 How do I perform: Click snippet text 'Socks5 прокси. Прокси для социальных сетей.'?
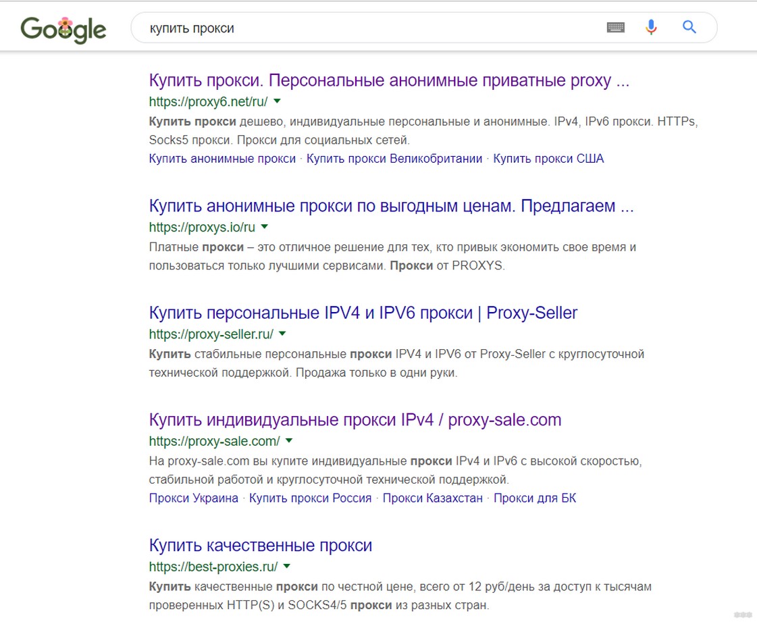click(279, 140)
